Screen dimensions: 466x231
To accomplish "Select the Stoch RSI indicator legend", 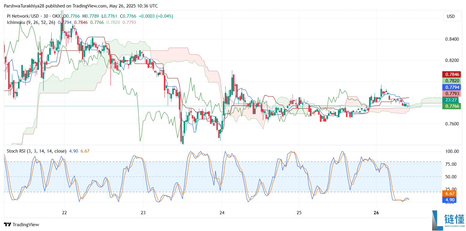I will point(37,151).
